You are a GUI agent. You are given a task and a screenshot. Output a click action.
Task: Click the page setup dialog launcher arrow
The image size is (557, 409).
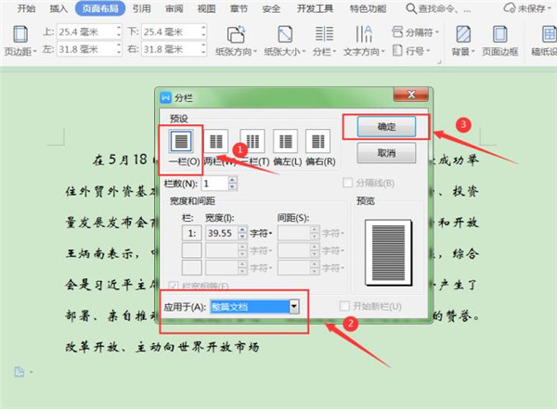439,62
